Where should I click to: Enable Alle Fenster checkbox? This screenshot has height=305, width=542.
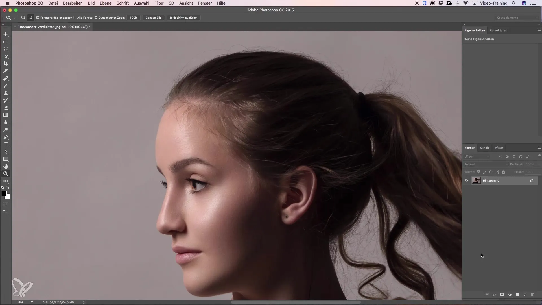pos(75,18)
